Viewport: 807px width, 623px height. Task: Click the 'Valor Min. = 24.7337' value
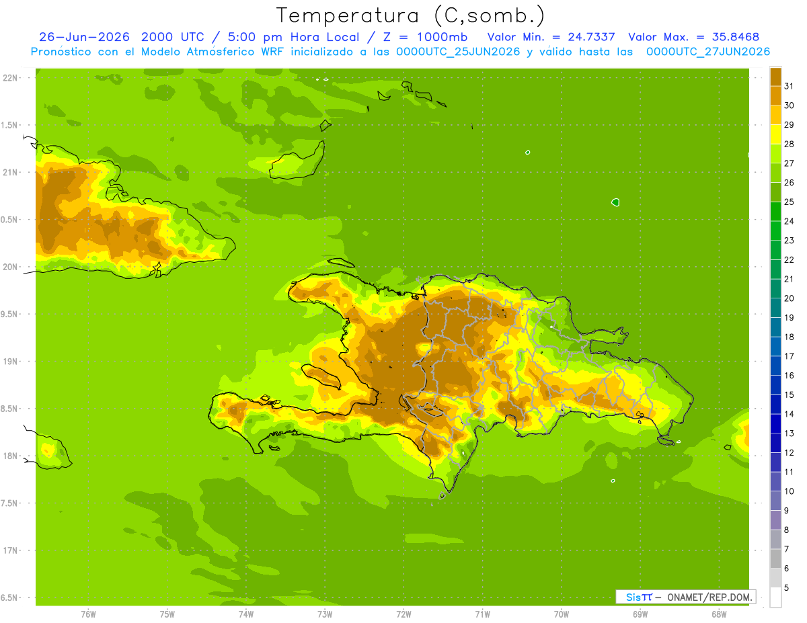(x=551, y=37)
